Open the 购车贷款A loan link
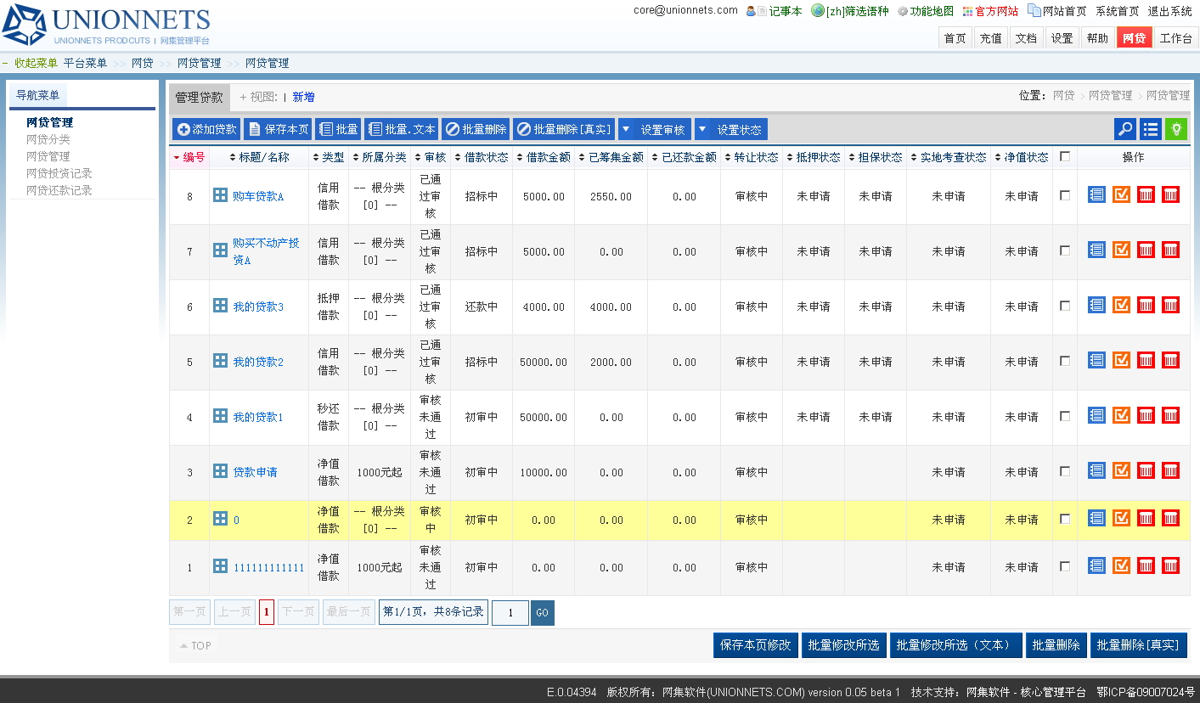1200x703 pixels. click(258, 196)
